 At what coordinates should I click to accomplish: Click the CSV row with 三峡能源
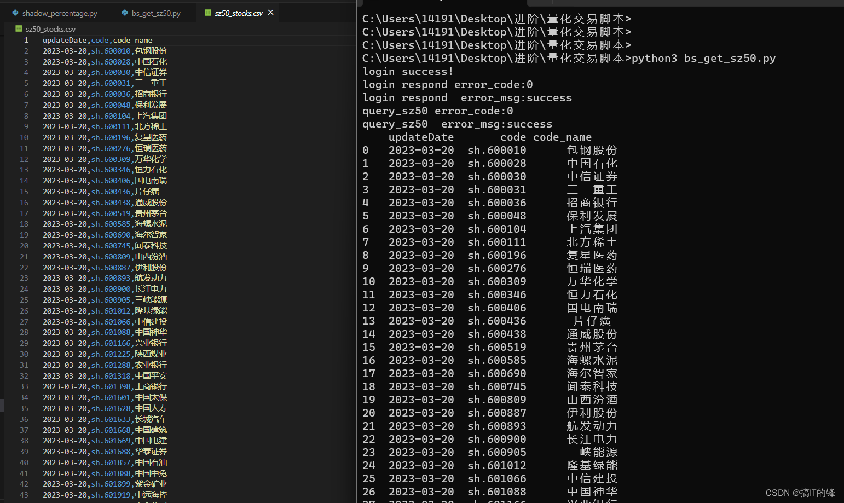(x=105, y=300)
